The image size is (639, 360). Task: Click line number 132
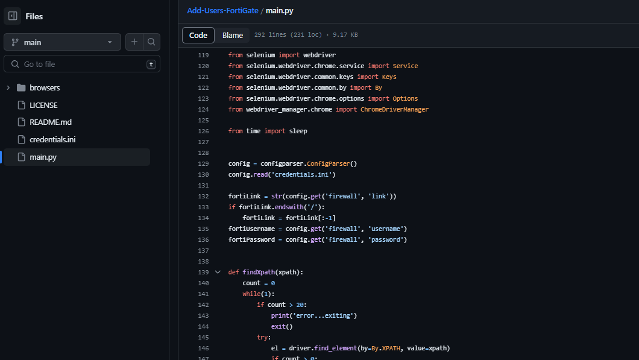click(x=203, y=196)
